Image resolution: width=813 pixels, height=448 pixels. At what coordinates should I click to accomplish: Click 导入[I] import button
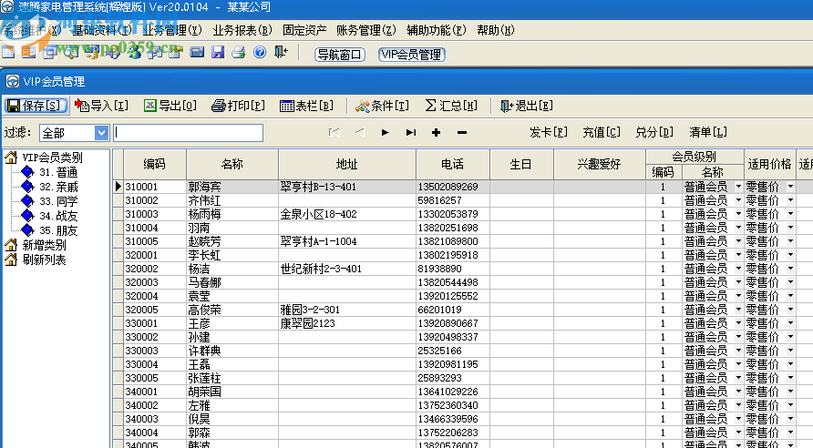coord(102,106)
